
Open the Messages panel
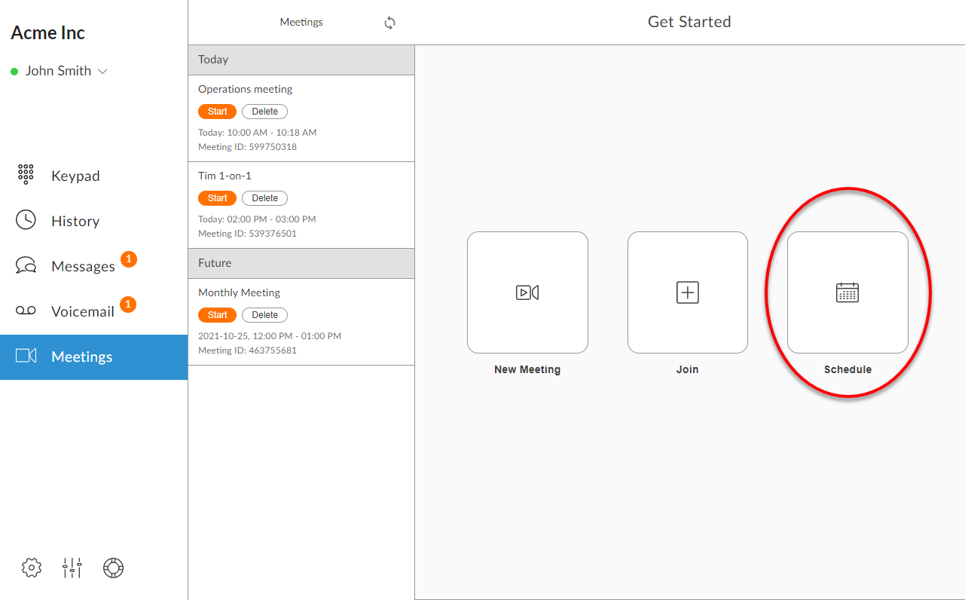pos(83,265)
